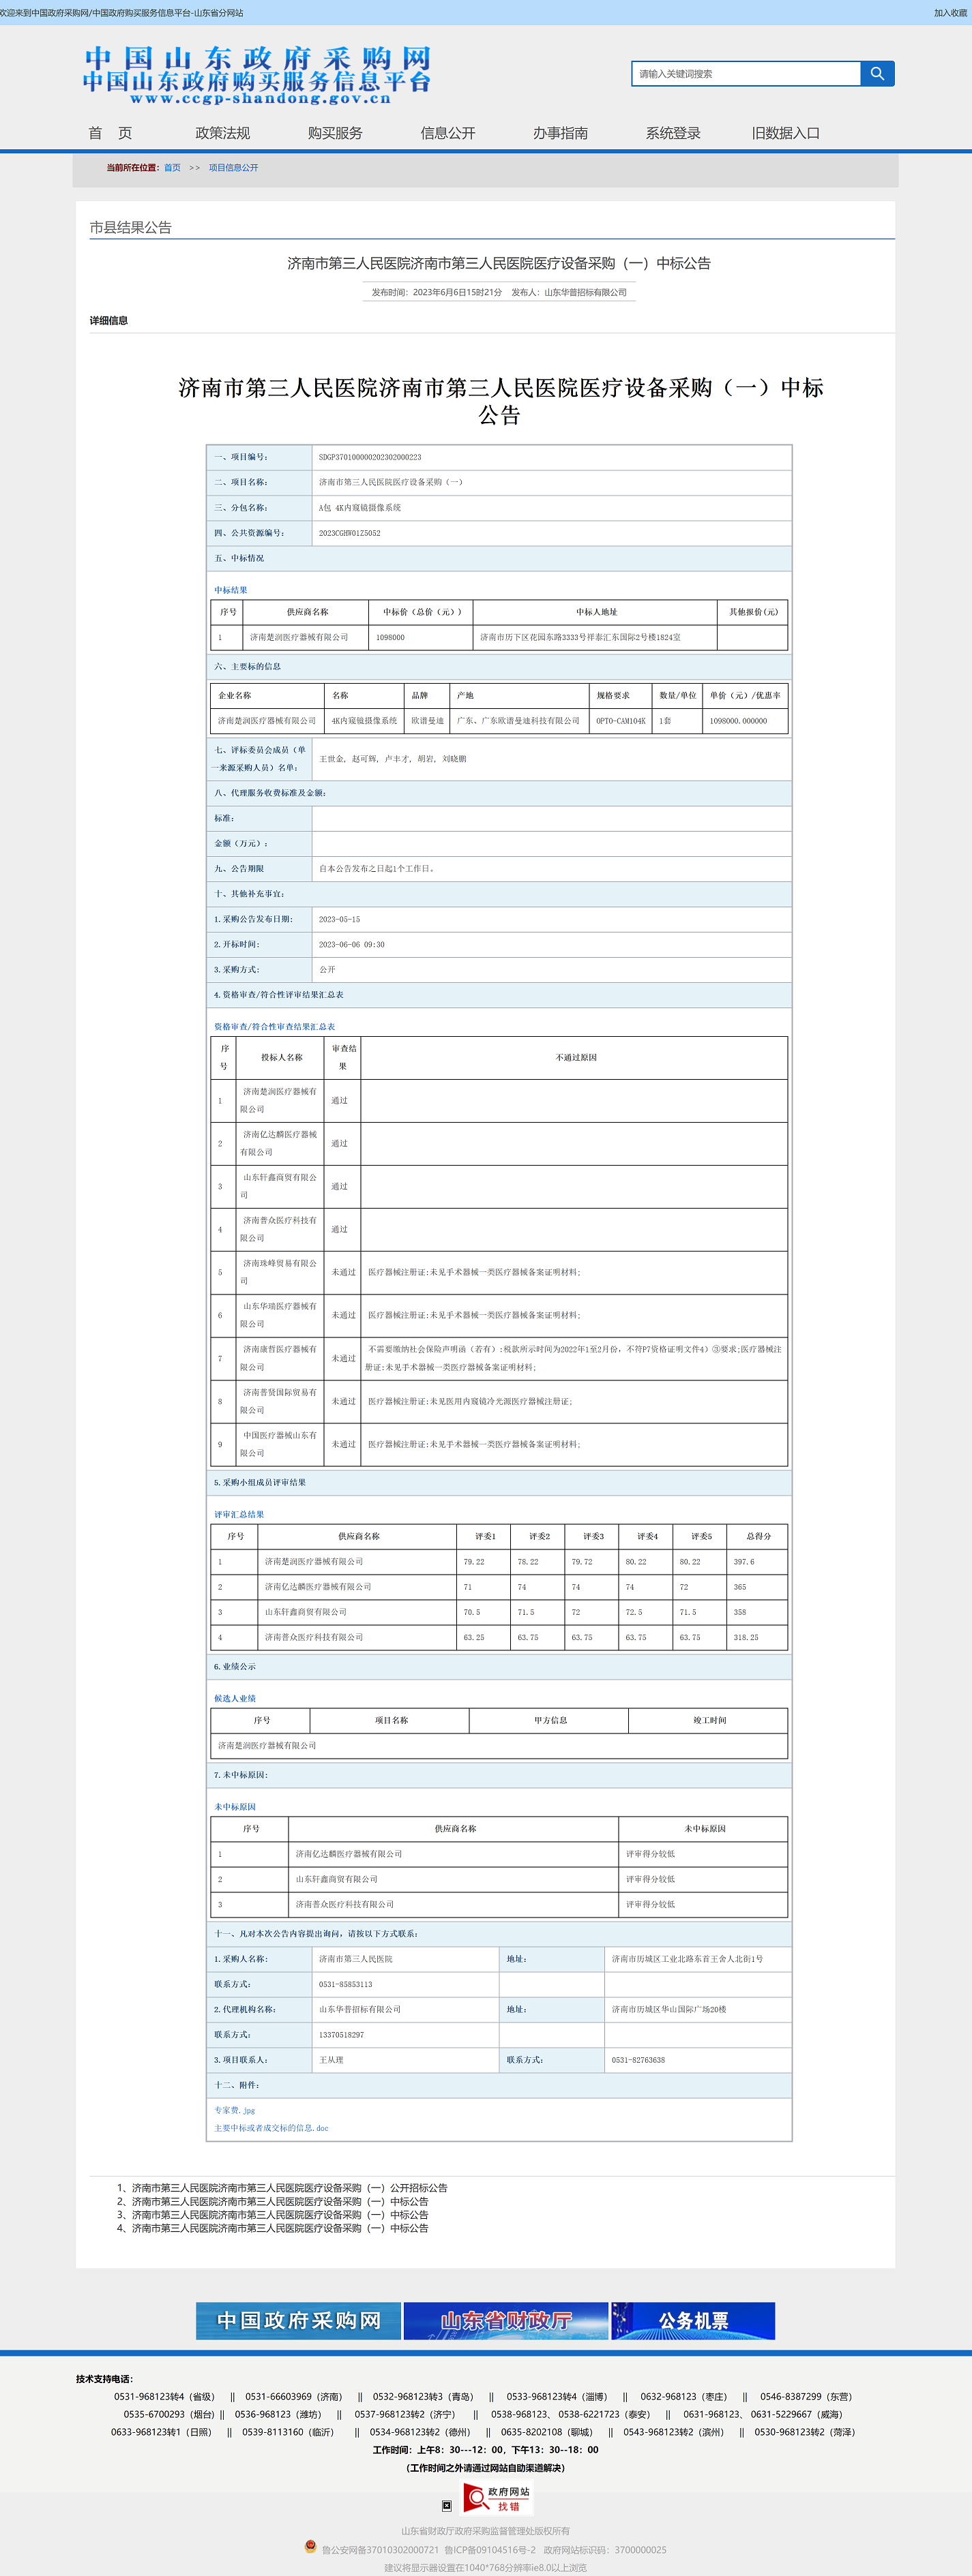Download the 专家费.jpg attachment
The image size is (972, 2576).
point(234,2110)
